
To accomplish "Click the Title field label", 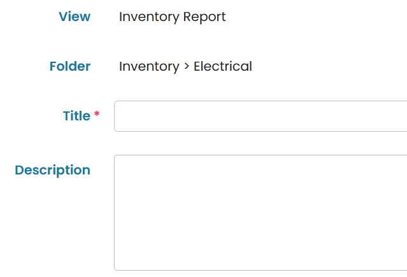I will click(x=76, y=116).
